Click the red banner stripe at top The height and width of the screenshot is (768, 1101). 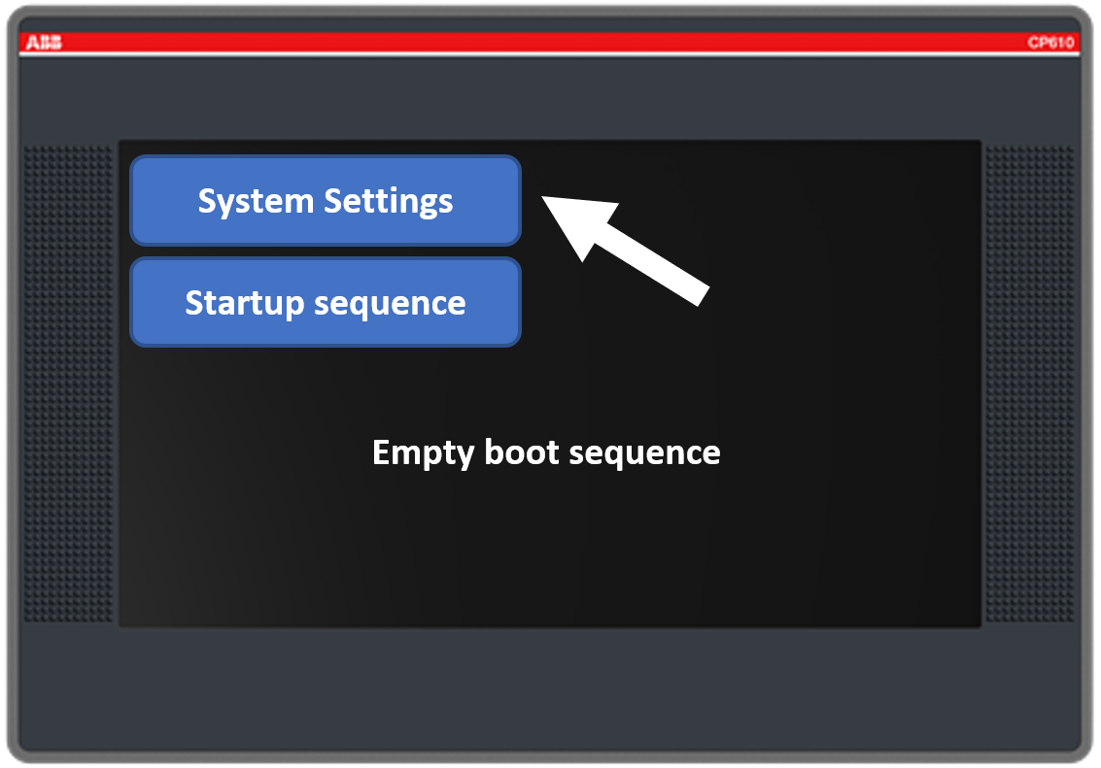click(544, 42)
